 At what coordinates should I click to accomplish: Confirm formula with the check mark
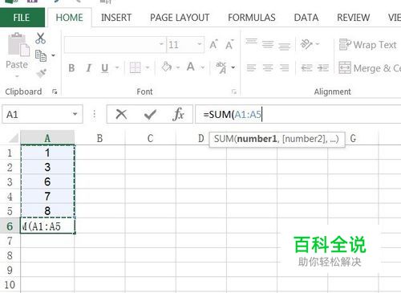pos(150,115)
